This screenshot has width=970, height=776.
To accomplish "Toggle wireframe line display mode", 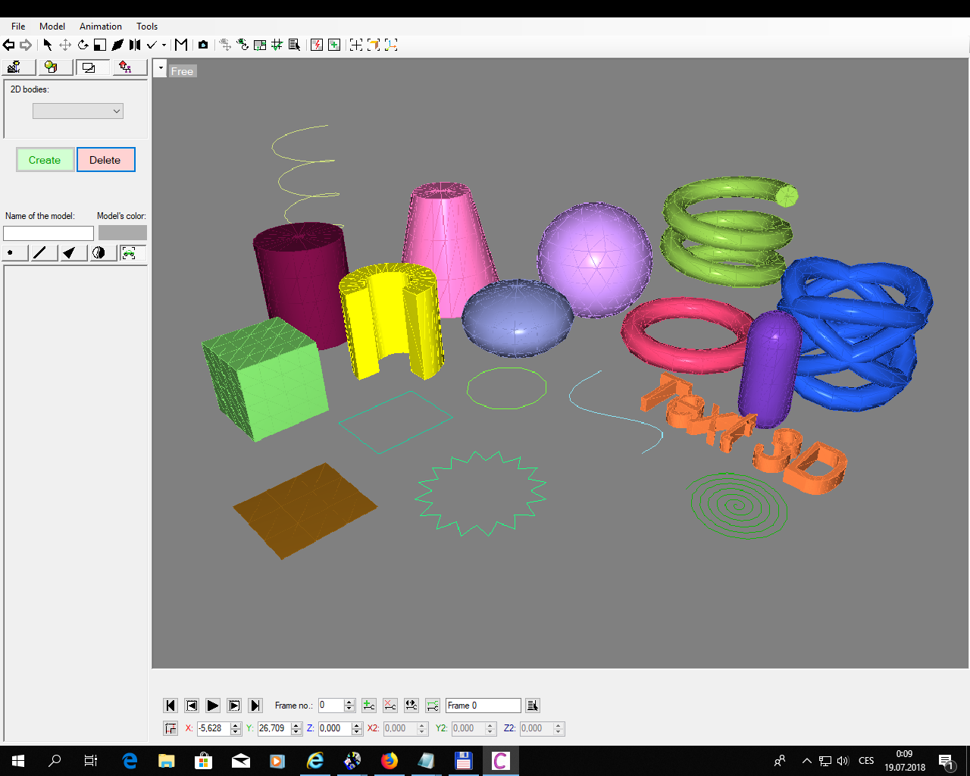I will (41, 253).
